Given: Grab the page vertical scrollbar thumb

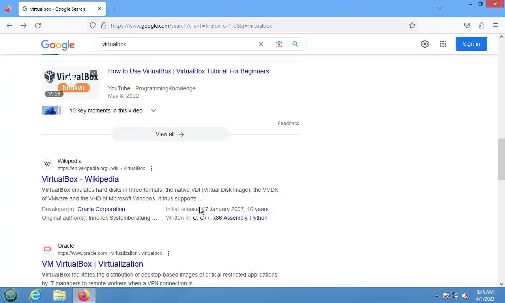Looking at the screenshot, I should [x=501, y=159].
